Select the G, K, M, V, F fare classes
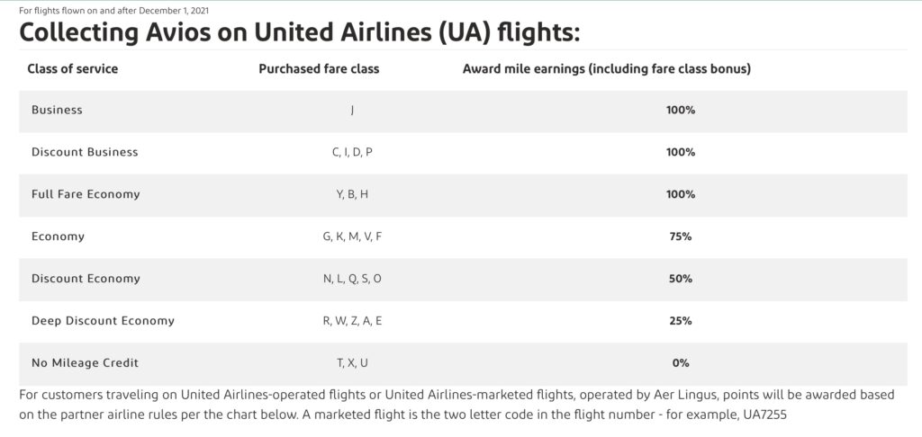The width and height of the screenshot is (922, 437). point(352,236)
